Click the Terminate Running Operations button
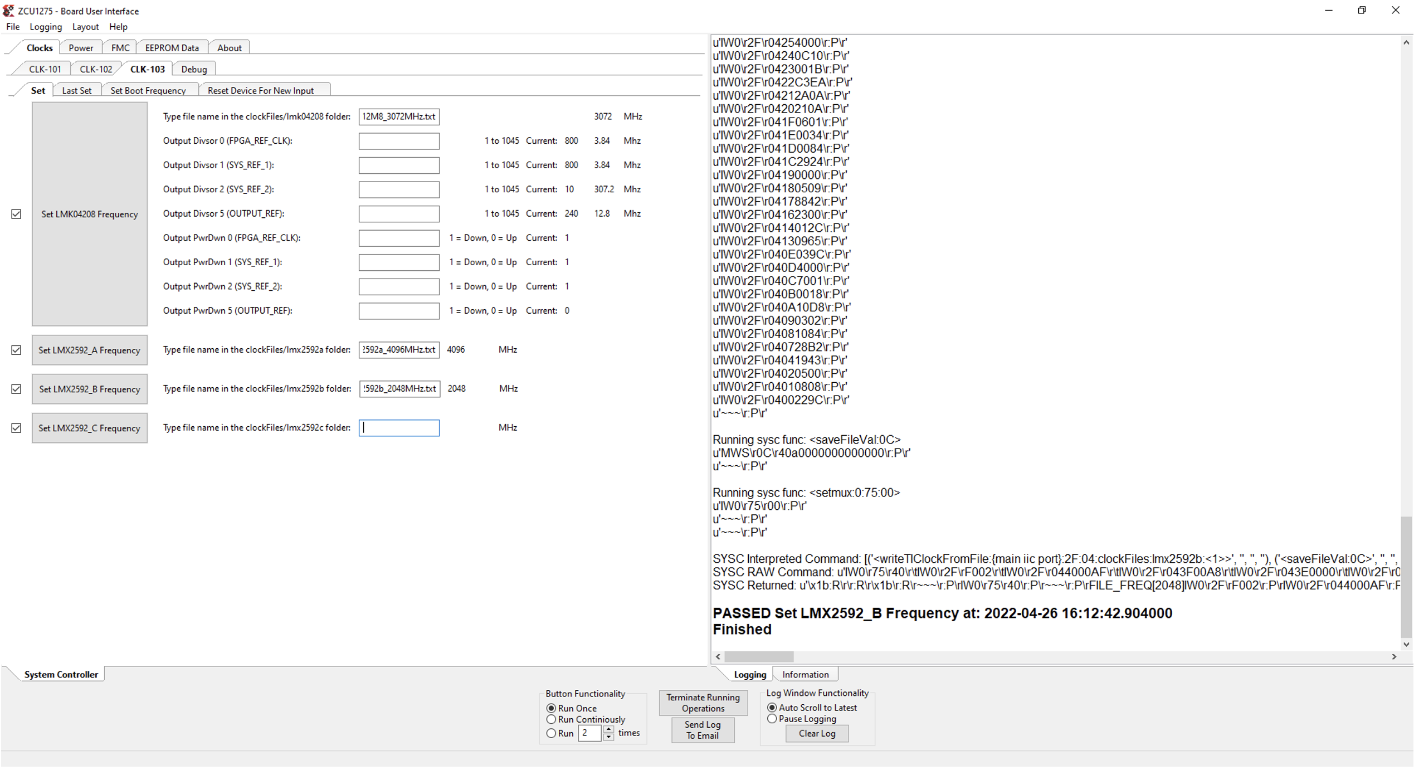This screenshot has height=770, width=1414. click(x=702, y=703)
